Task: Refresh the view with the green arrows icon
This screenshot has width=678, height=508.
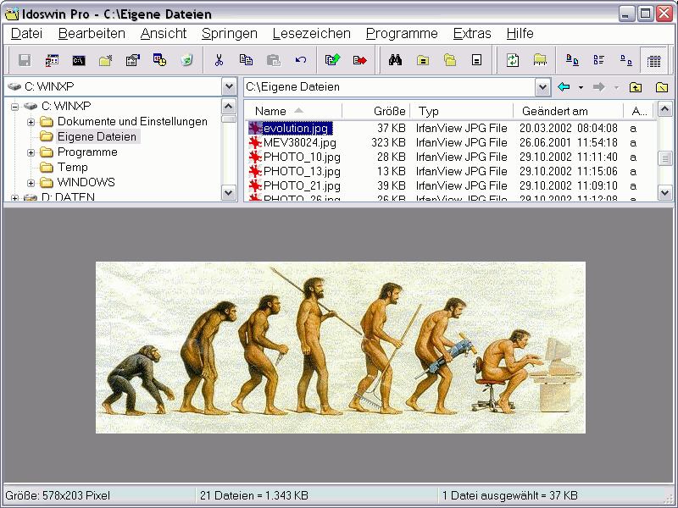Action: pos(513,60)
